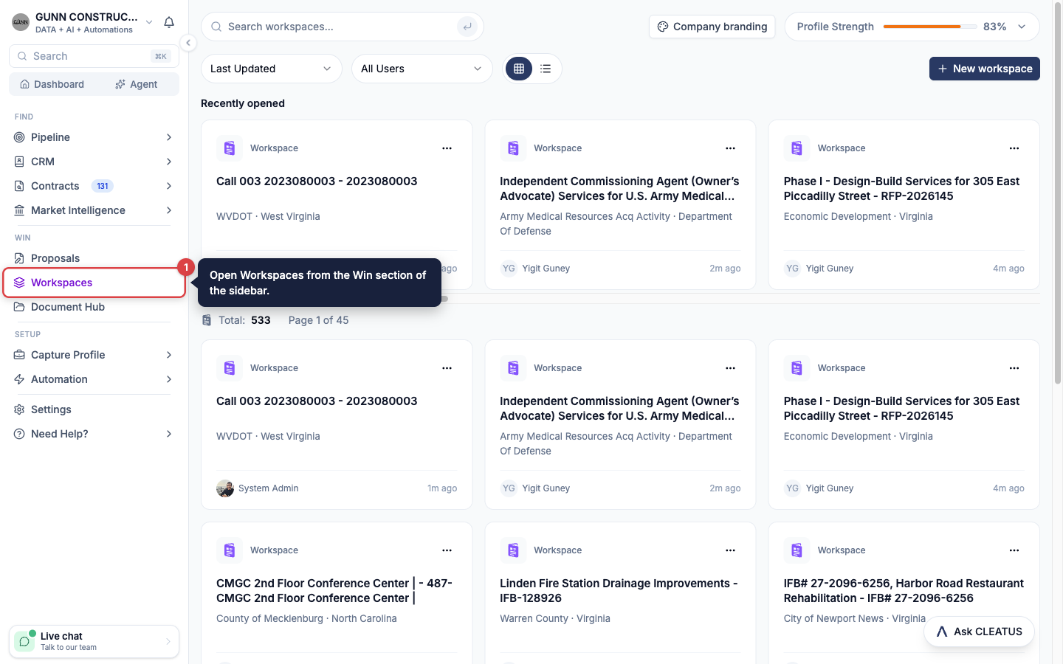Expand the company switcher chevron
This screenshot has height=664, width=1063.
149,22
